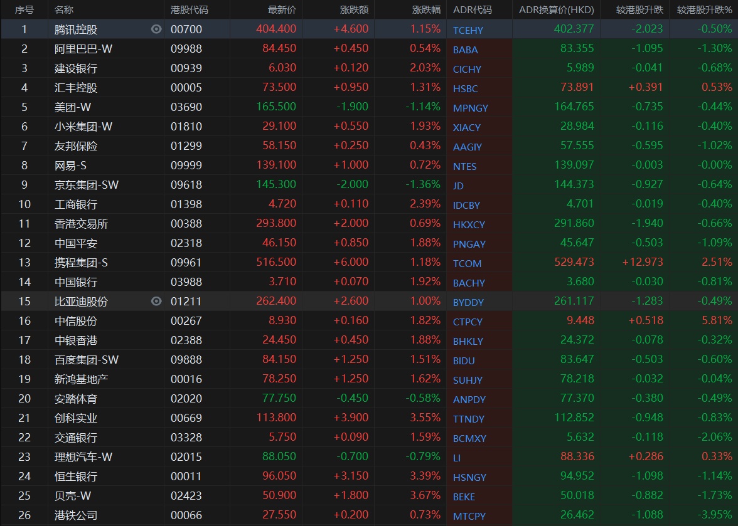The image size is (738, 526).
Task: Open the BABA ADR code link
Action: click(465, 50)
